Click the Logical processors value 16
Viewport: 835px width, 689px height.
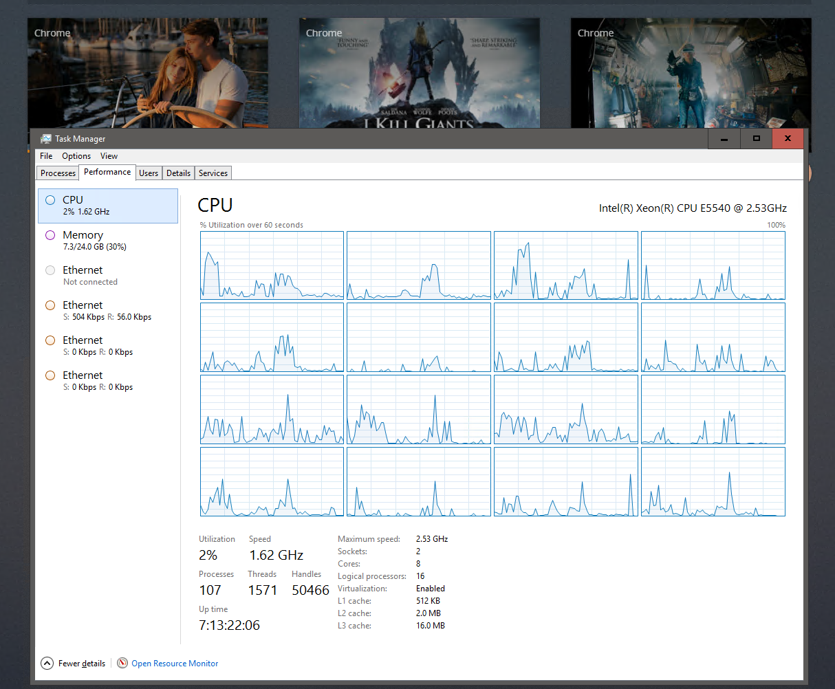click(420, 576)
